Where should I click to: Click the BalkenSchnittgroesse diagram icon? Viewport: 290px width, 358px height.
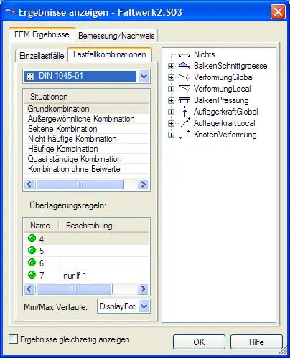(184, 66)
